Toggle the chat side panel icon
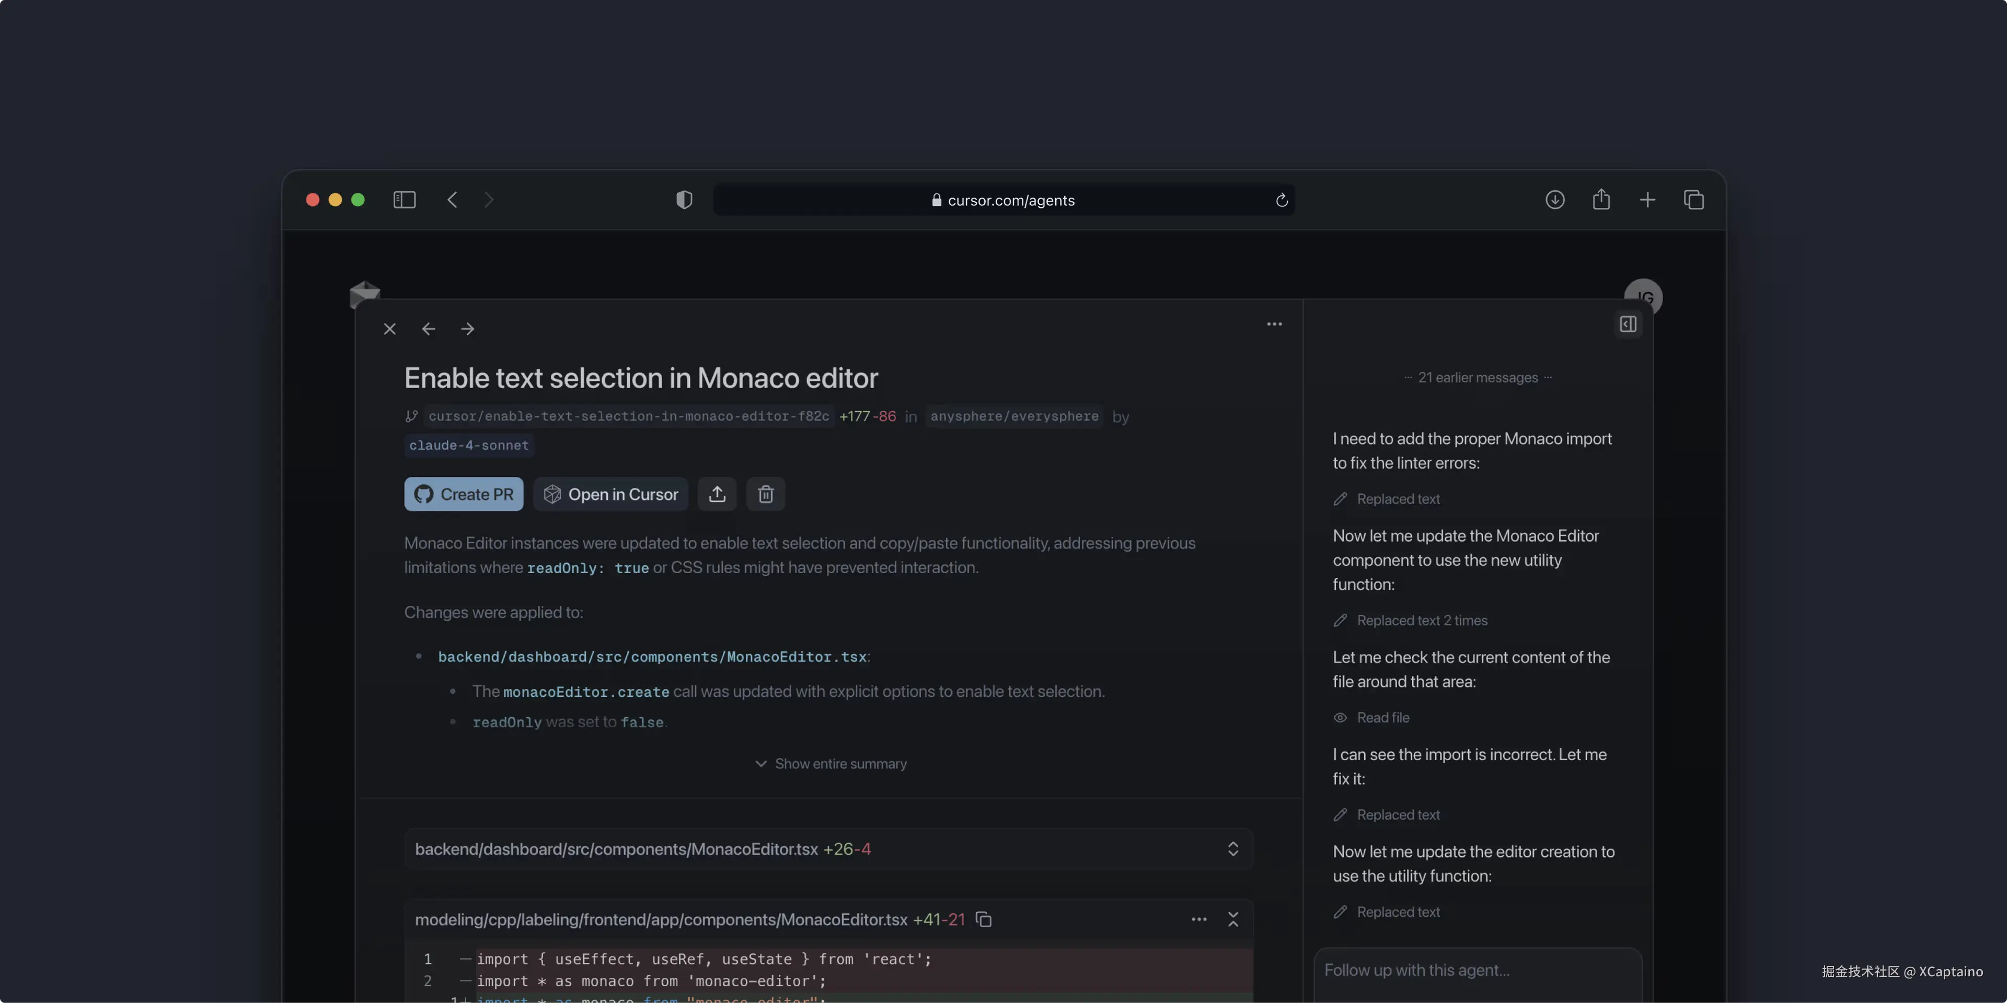2007x1003 pixels. (1628, 324)
